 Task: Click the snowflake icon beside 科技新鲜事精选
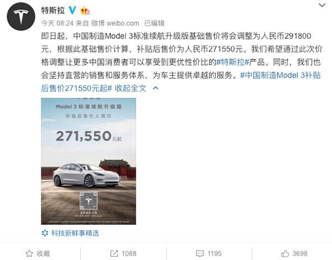(45, 233)
